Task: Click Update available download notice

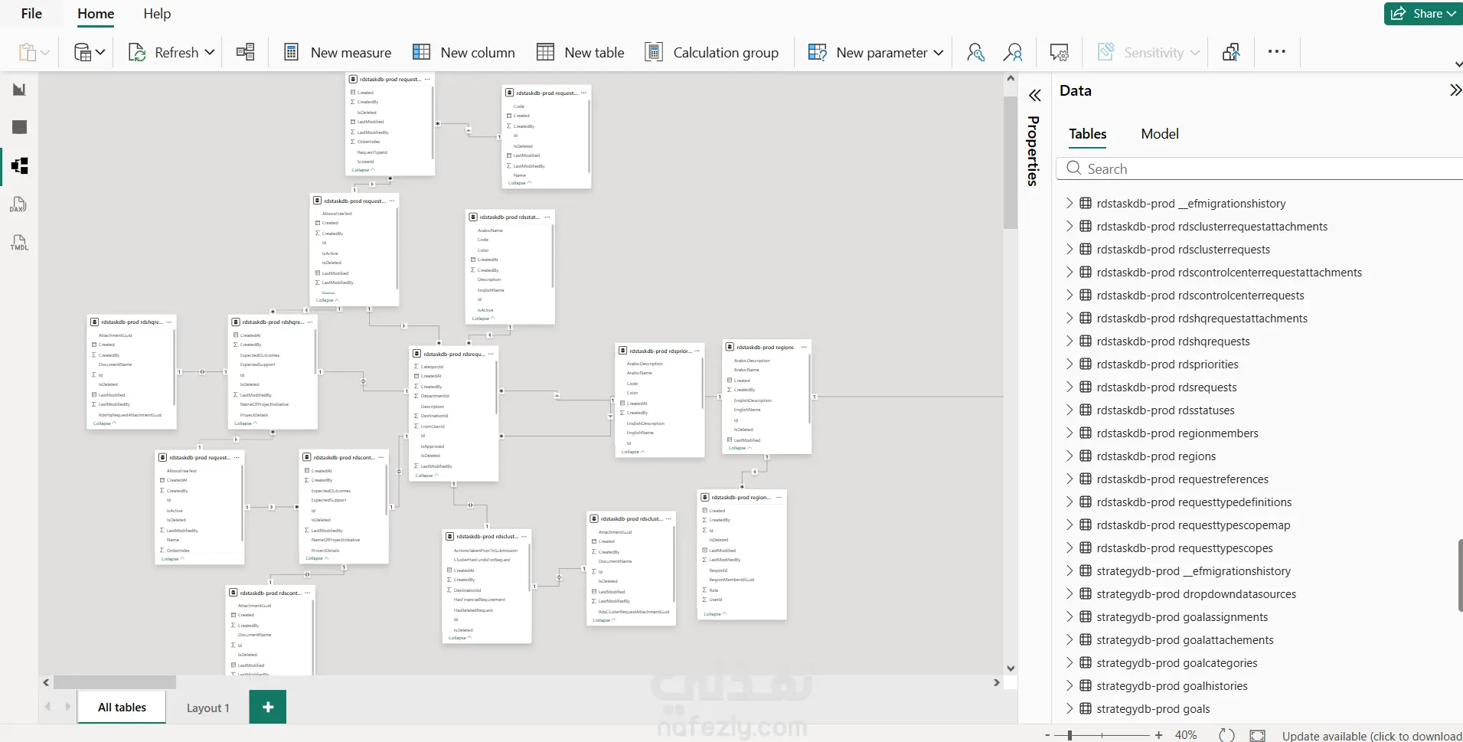Action: [x=1372, y=736]
